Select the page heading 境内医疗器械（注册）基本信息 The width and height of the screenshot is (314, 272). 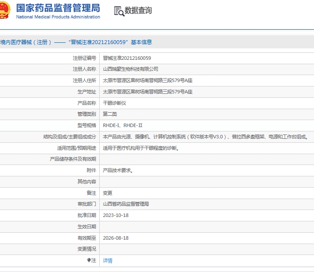click(76, 42)
